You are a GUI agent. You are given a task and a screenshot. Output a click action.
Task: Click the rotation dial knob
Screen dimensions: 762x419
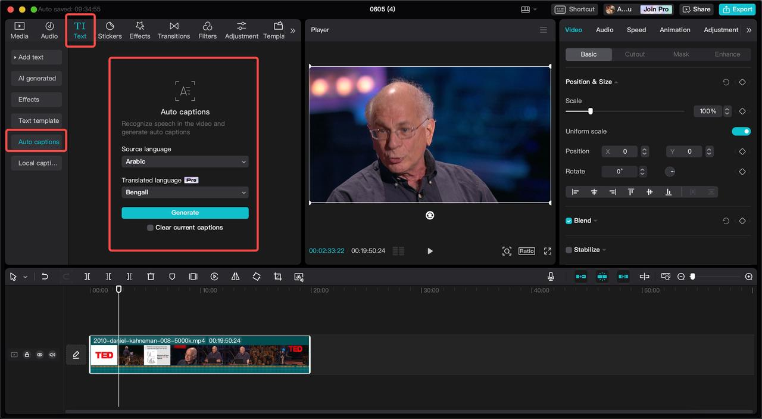point(670,172)
